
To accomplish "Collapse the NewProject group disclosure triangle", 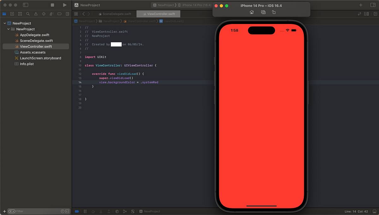I will click(x=4, y=23).
